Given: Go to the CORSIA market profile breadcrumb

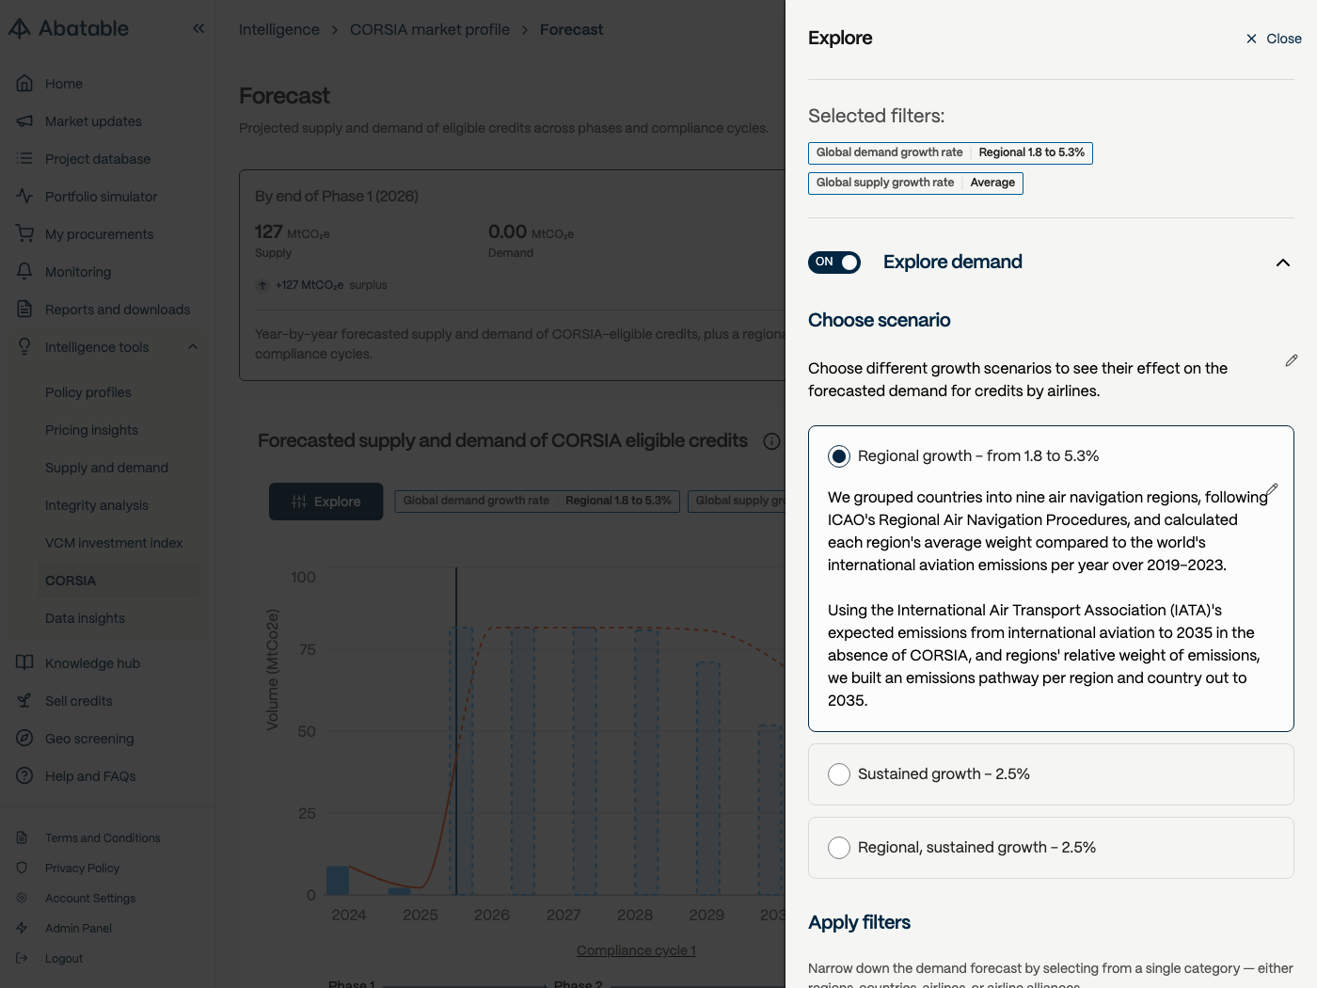Looking at the screenshot, I should (430, 29).
